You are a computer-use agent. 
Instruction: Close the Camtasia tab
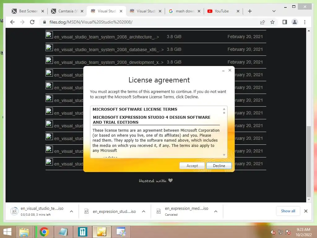pos(82,11)
